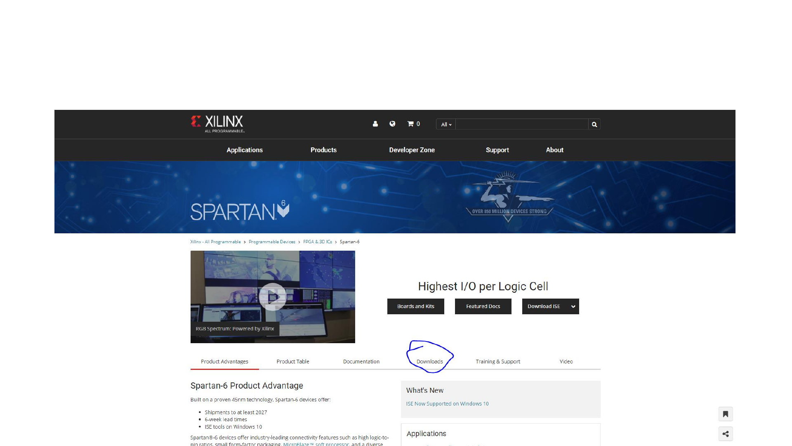Screen dimensions: 792x446
Task: Click the Highest I/O per Logic Cell heading
Action: click(x=483, y=286)
